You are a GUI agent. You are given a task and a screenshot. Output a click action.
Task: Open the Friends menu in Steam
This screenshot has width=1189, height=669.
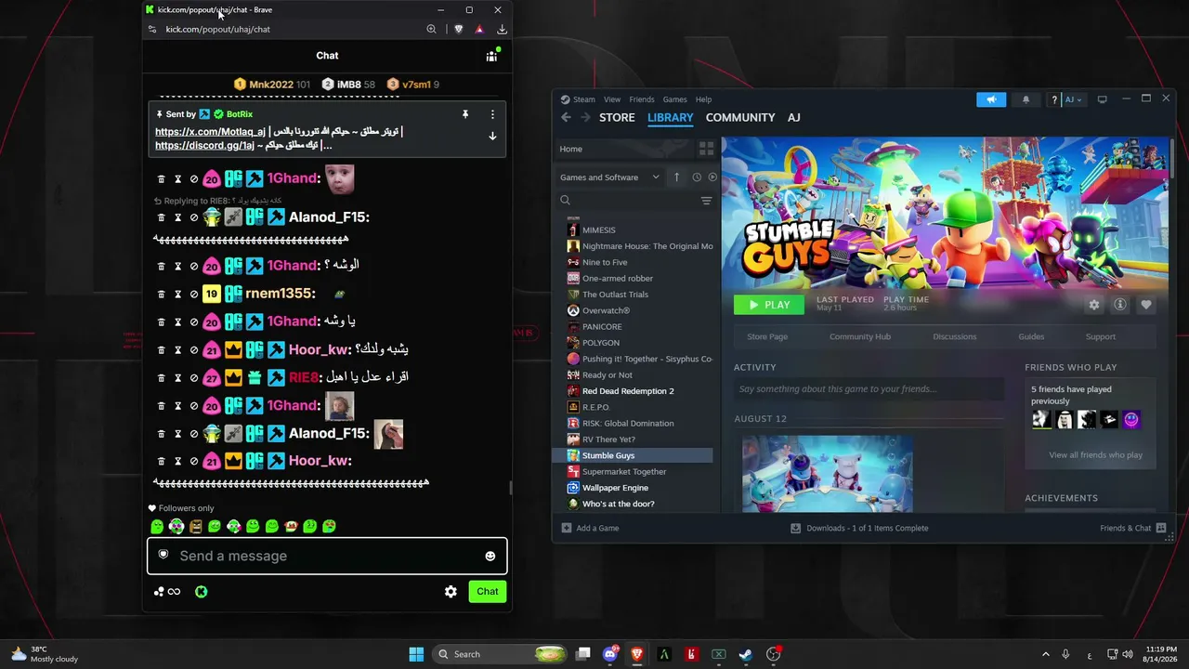(642, 99)
